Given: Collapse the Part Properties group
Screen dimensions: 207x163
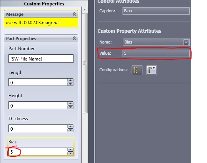Looking at the screenshot, I should (x=74, y=38).
